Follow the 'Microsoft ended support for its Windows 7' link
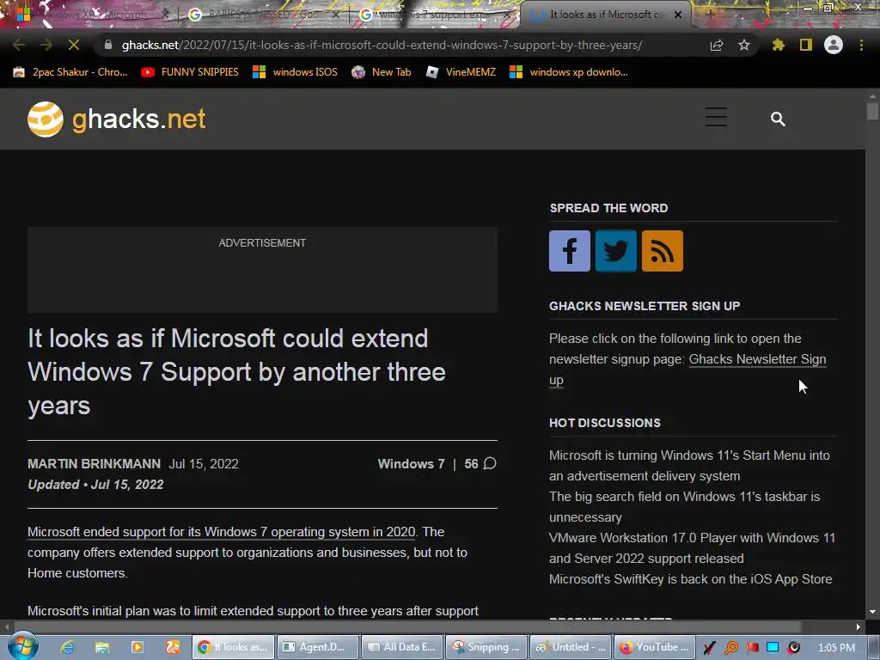 (x=222, y=531)
